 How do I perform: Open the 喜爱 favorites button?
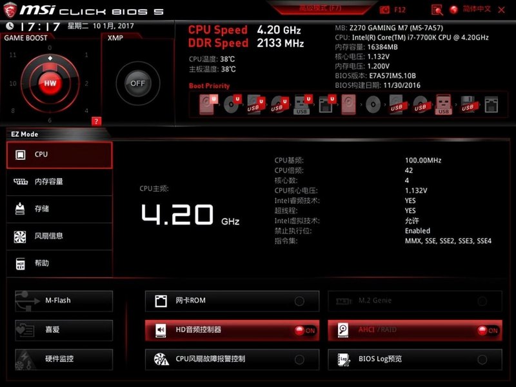[x=64, y=330]
